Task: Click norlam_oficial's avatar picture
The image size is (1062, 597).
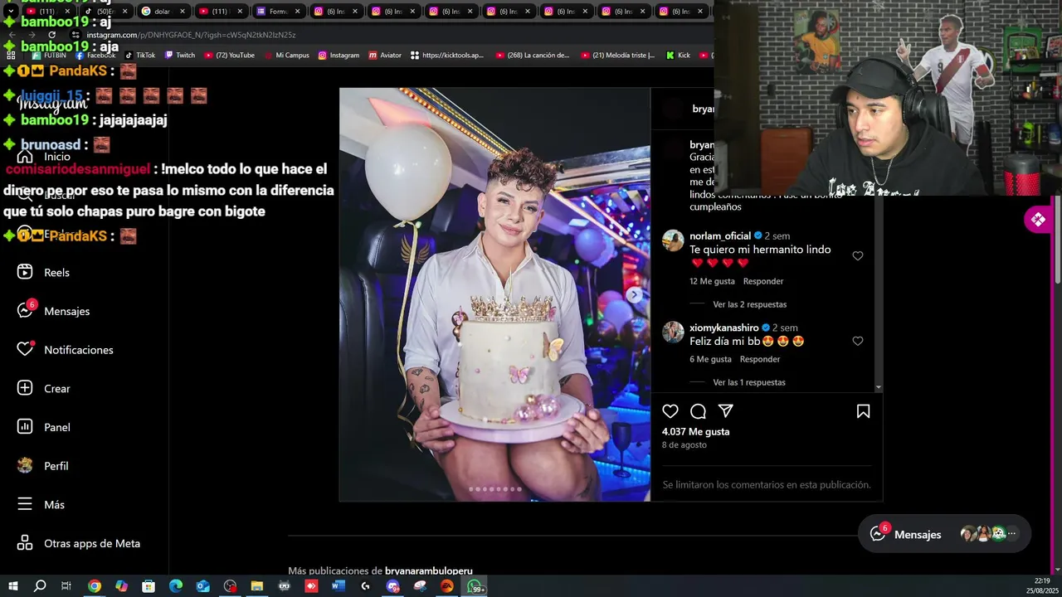Action: tap(673, 240)
